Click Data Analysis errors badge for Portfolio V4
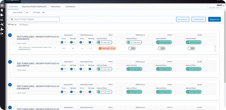This screenshot has width=226, height=110. pos(64,92)
